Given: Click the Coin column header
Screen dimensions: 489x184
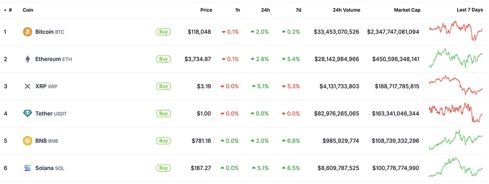Looking at the screenshot, I should point(28,10).
